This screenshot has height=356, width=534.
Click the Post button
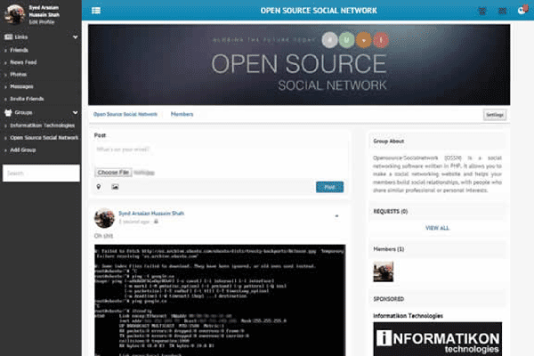[x=329, y=187]
